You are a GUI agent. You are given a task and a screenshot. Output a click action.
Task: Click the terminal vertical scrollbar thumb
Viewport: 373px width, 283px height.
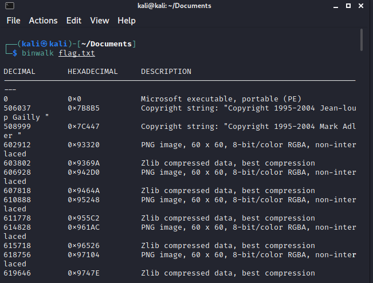tap(362, 40)
